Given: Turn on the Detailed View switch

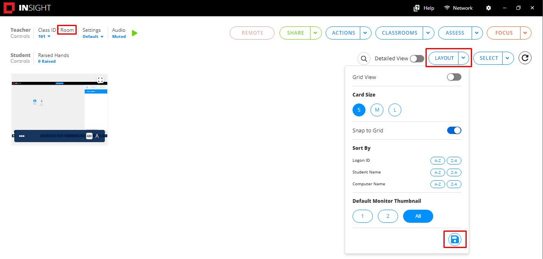Looking at the screenshot, I should 417,59.
